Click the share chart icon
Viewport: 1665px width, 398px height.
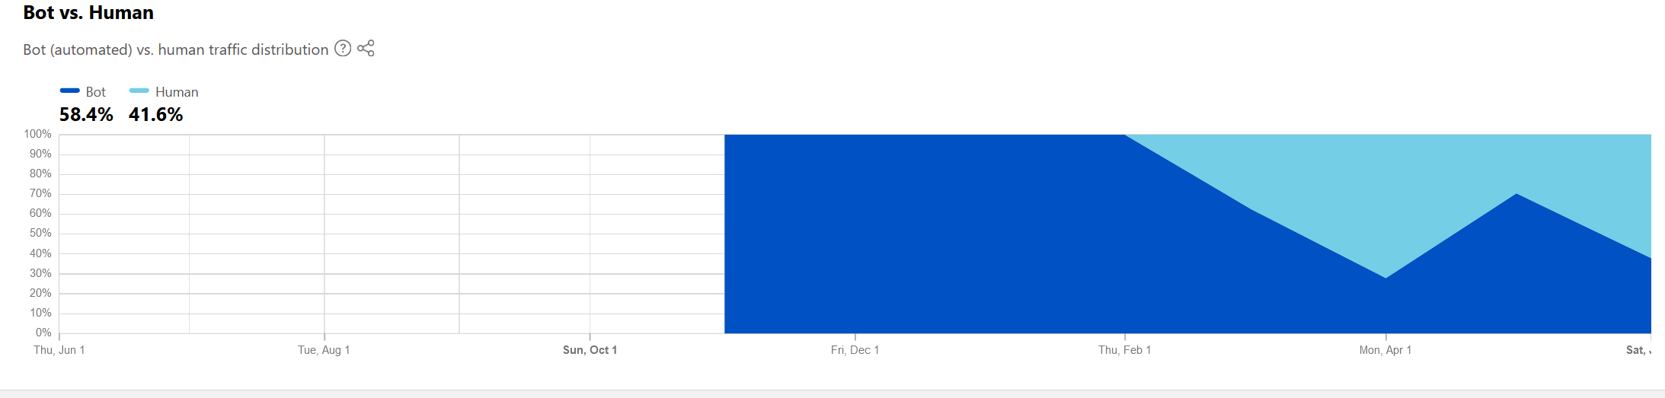(366, 49)
